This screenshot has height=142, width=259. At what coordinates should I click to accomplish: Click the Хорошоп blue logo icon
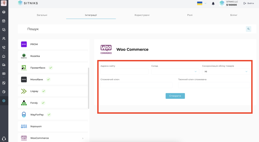click(24, 126)
